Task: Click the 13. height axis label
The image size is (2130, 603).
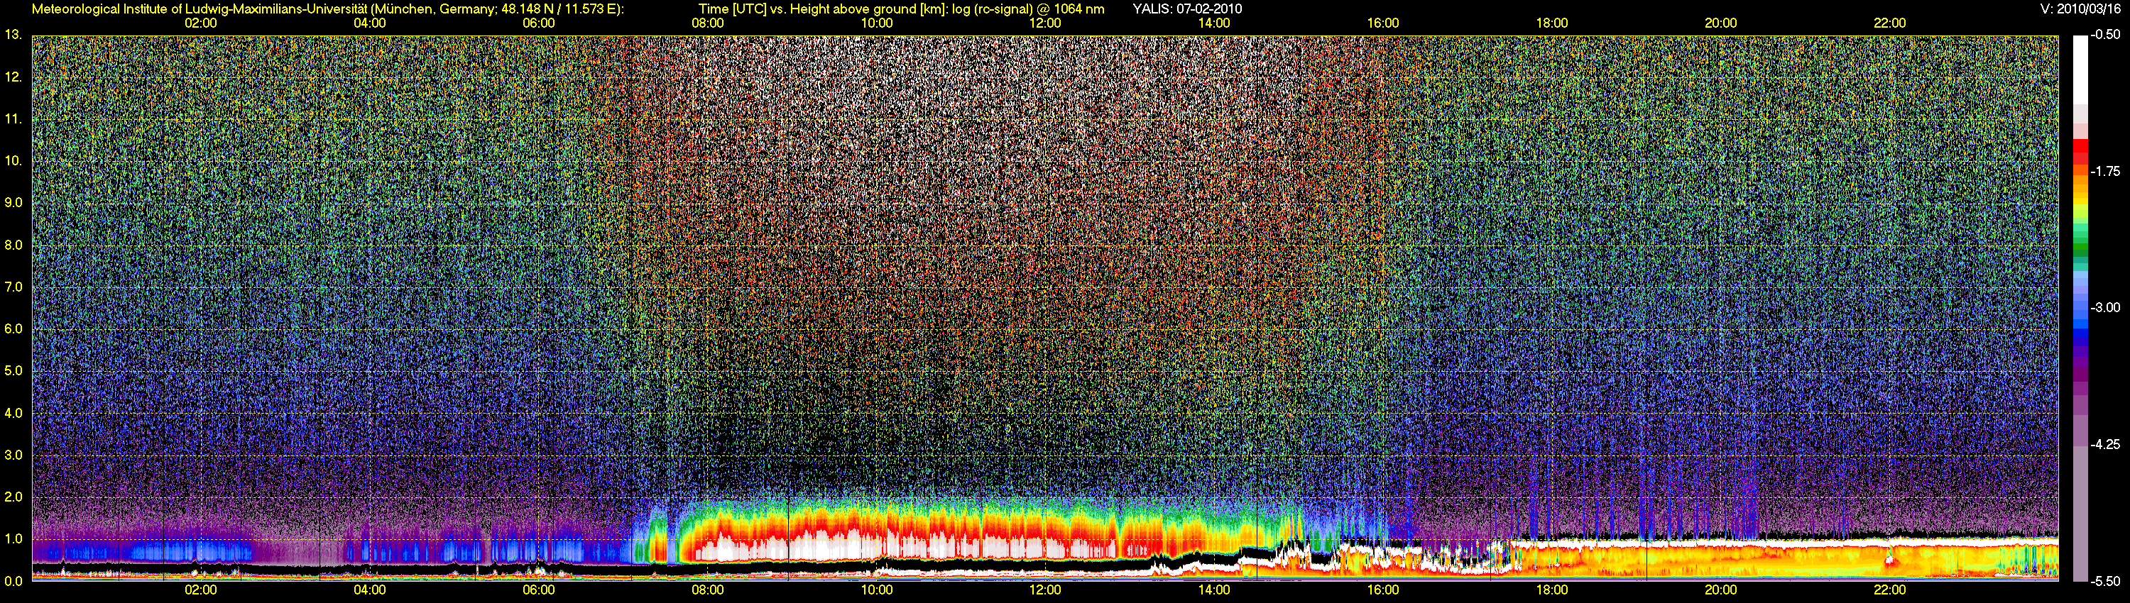Action: point(13,35)
